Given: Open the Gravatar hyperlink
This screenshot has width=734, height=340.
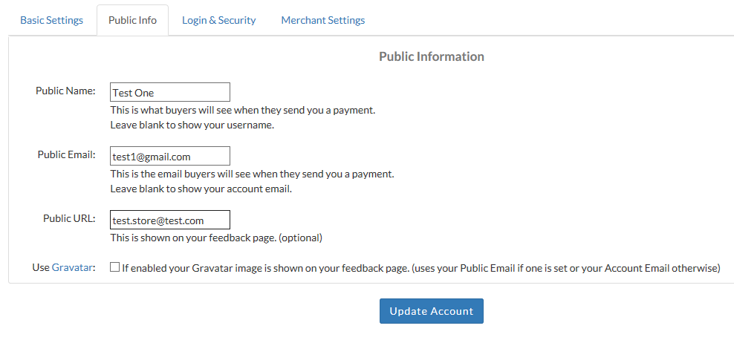Looking at the screenshot, I should [73, 268].
